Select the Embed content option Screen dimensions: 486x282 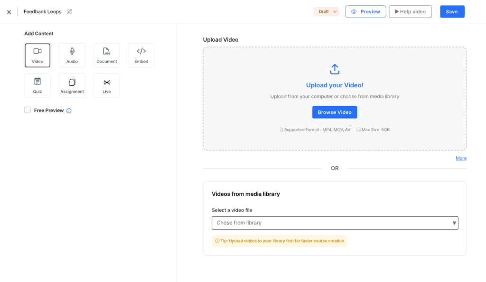(141, 55)
